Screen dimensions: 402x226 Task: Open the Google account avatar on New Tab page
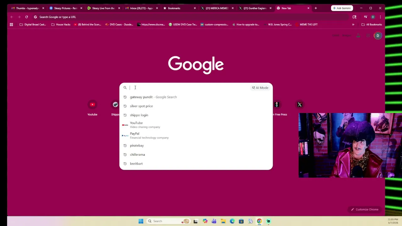coord(378,35)
